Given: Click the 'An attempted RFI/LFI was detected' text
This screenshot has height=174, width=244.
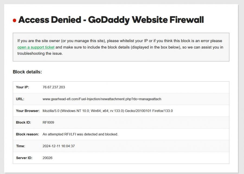Looking at the screenshot, I should [x=80, y=134].
